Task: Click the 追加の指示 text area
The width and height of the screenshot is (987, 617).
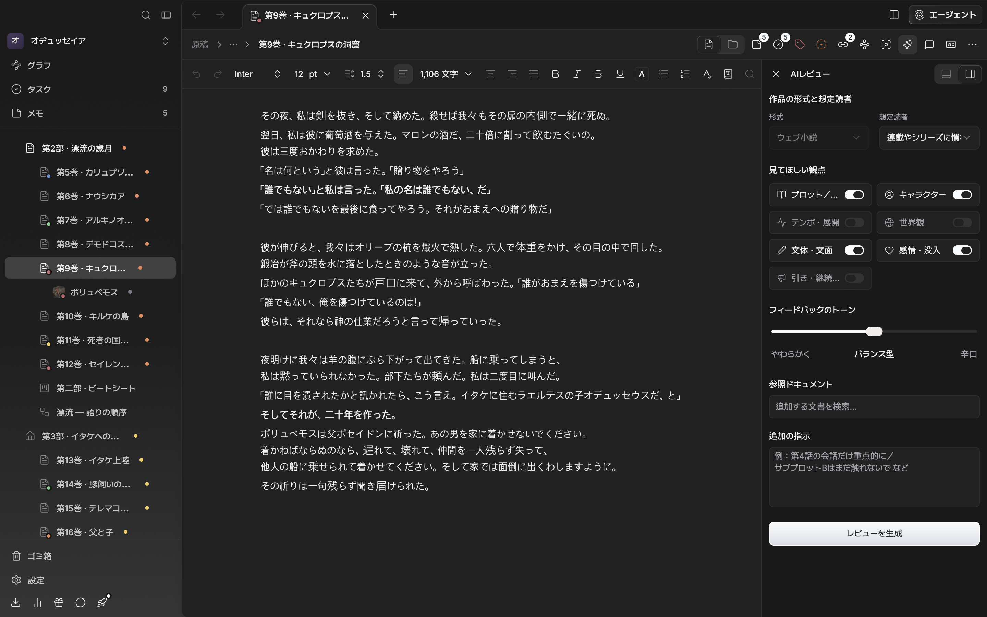Action: click(x=874, y=477)
